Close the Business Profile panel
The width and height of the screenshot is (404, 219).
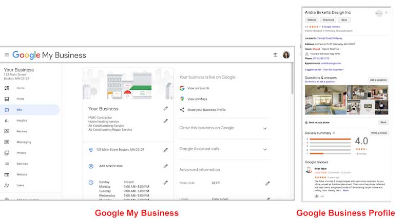point(386,13)
